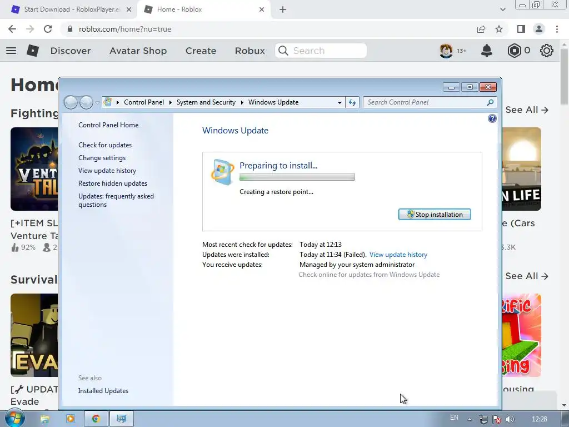Open the Discover menu item
Viewport: 569px width, 427px height.
click(71, 51)
